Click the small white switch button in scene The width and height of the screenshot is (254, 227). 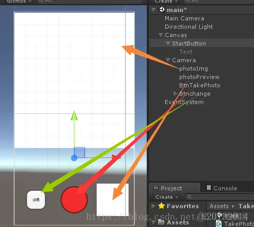(x=36, y=200)
